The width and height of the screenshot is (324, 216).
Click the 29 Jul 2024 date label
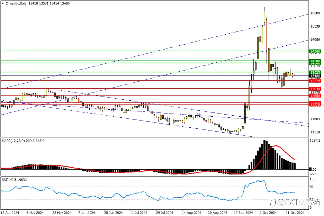click(x=164, y=213)
